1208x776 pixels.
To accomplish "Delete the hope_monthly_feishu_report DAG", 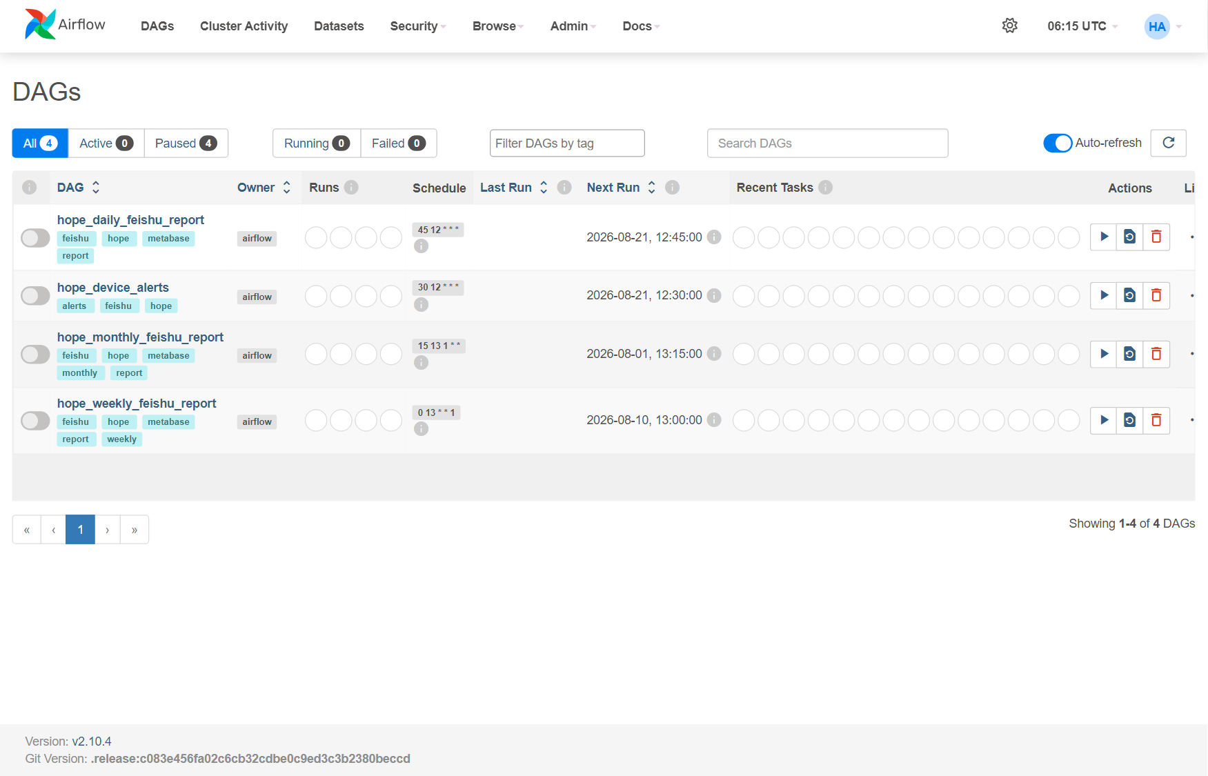I will tap(1156, 355).
